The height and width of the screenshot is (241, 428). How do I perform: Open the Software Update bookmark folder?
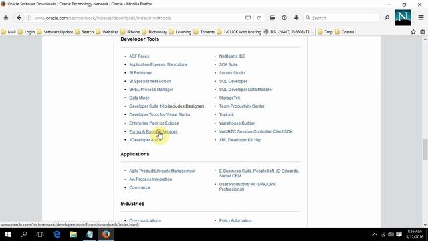55,32
